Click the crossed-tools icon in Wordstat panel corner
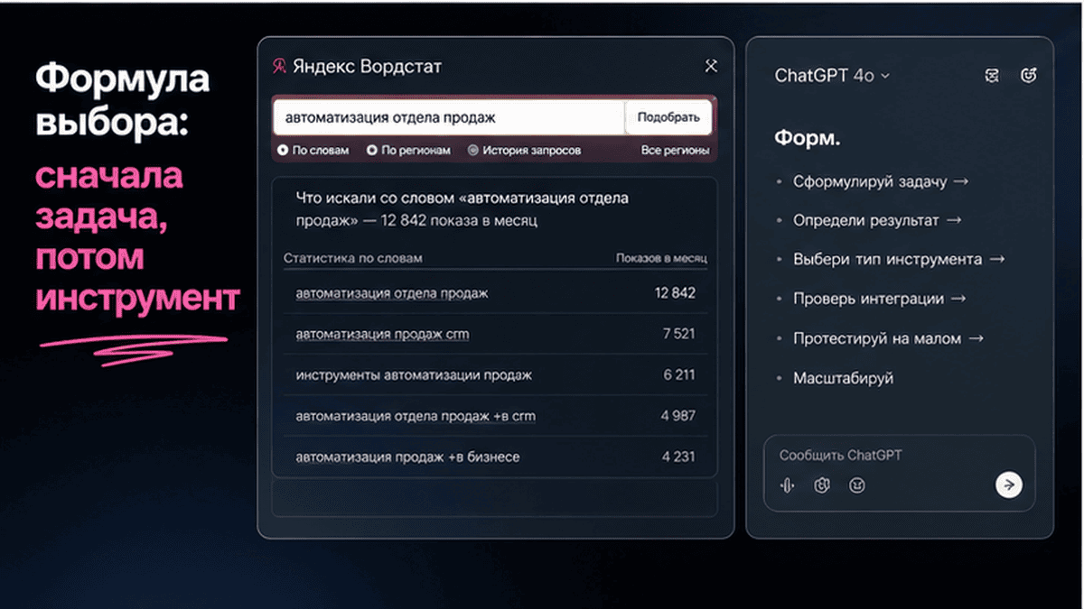Image resolution: width=1084 pixels, height=609 pixels. (710, 66)
